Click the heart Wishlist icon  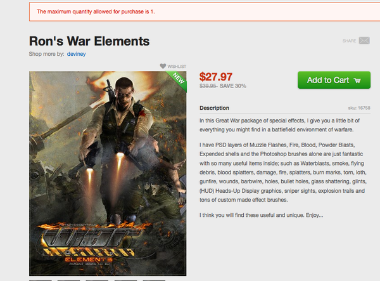tap(163, 66)
